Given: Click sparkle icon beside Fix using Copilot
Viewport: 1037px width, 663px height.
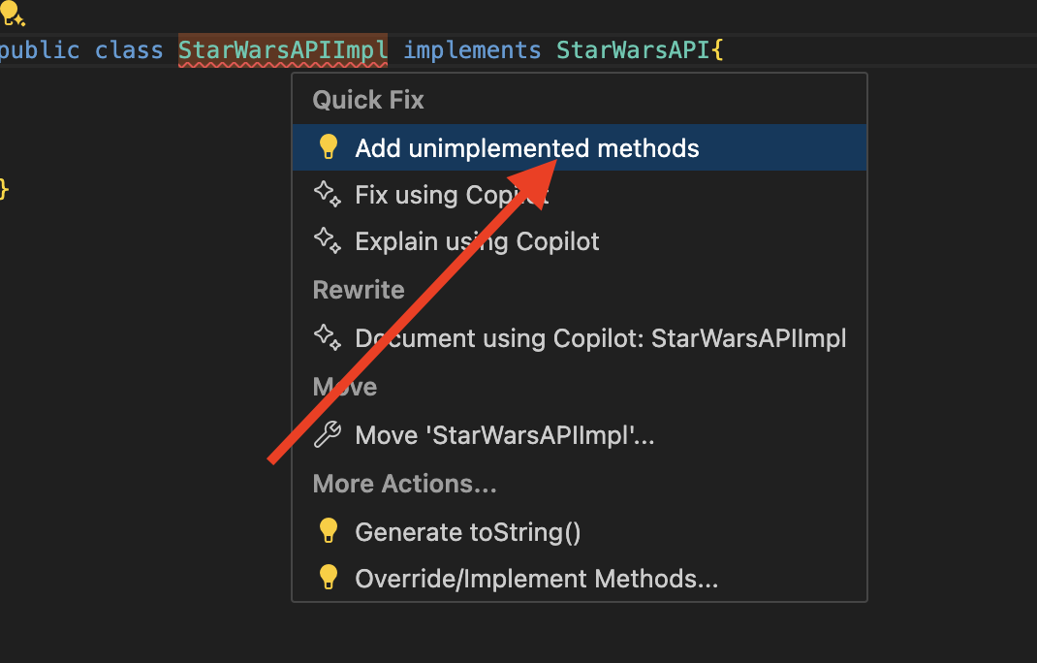Looking at the screenshot, I should [328, 194].
